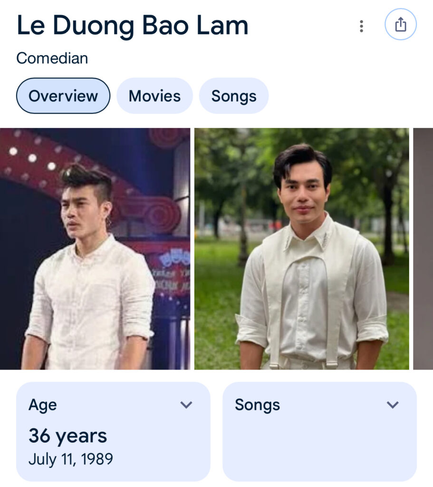This screenshot has width=433, height=487.
Task: Tap the partially visible third photo
Action: pyautogui.click(x=423, y=248)
